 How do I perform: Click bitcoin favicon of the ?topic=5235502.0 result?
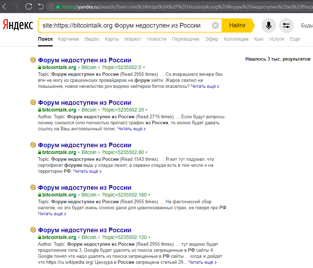(x=33, y=60)
